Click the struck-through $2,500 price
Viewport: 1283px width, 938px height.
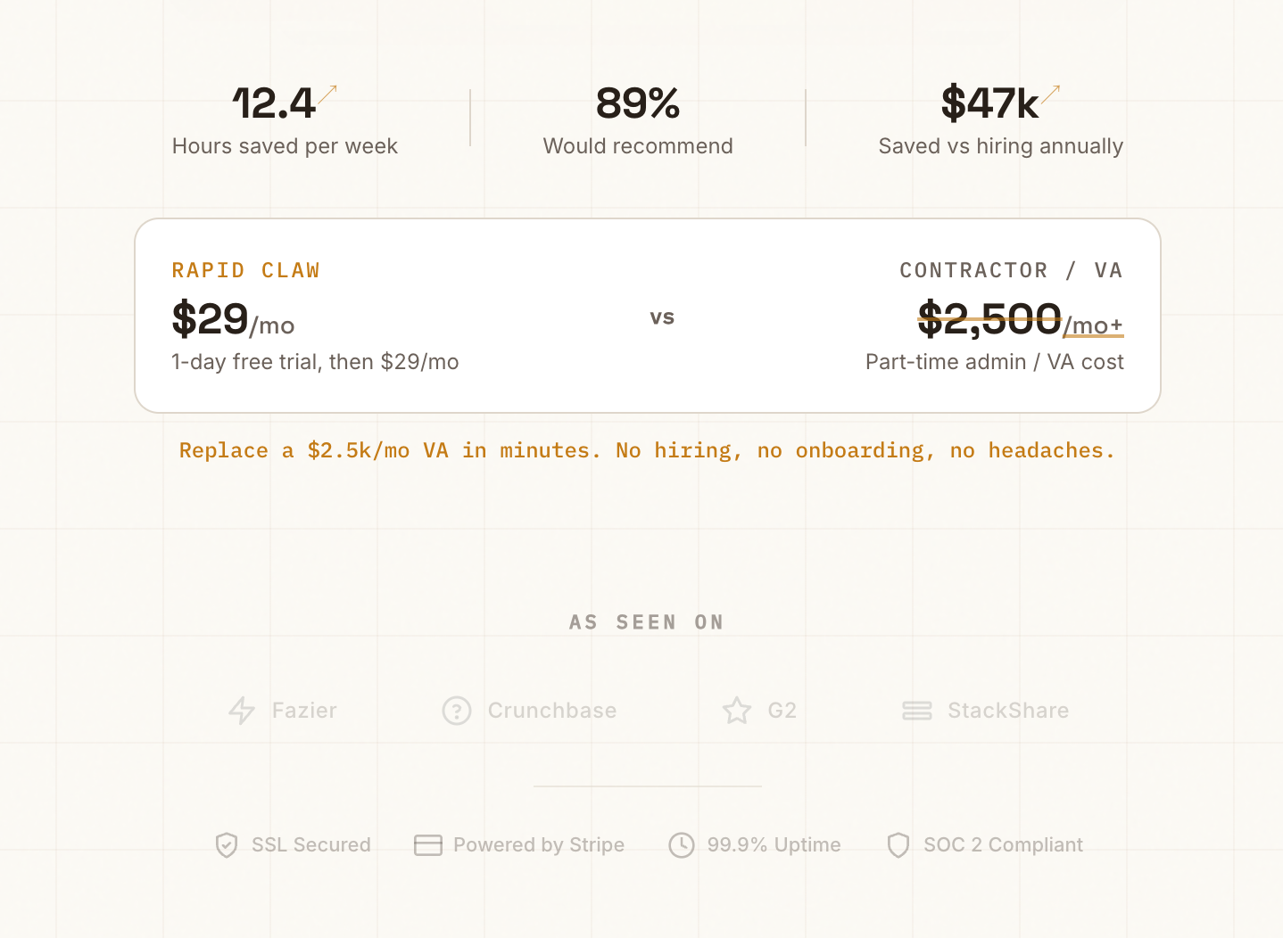pos(989,319)
